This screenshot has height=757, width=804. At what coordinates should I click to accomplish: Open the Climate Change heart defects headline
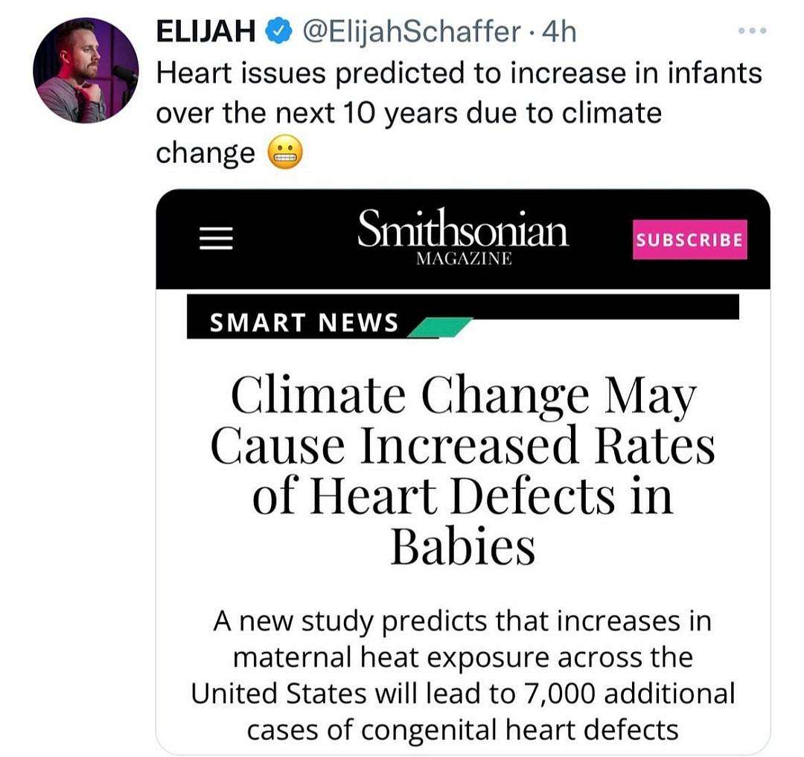[x=463, y=470]
